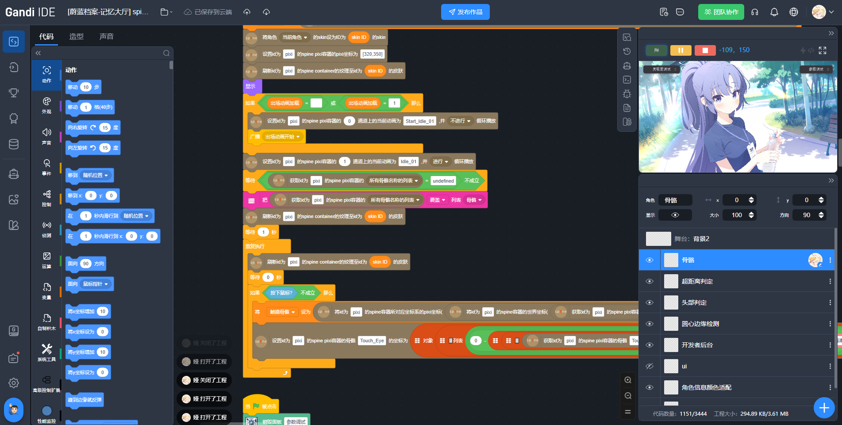The height and width of the screenshot is (425, 842).
Task: Pause the project with yellow pause button
Action: pos(681,50)
